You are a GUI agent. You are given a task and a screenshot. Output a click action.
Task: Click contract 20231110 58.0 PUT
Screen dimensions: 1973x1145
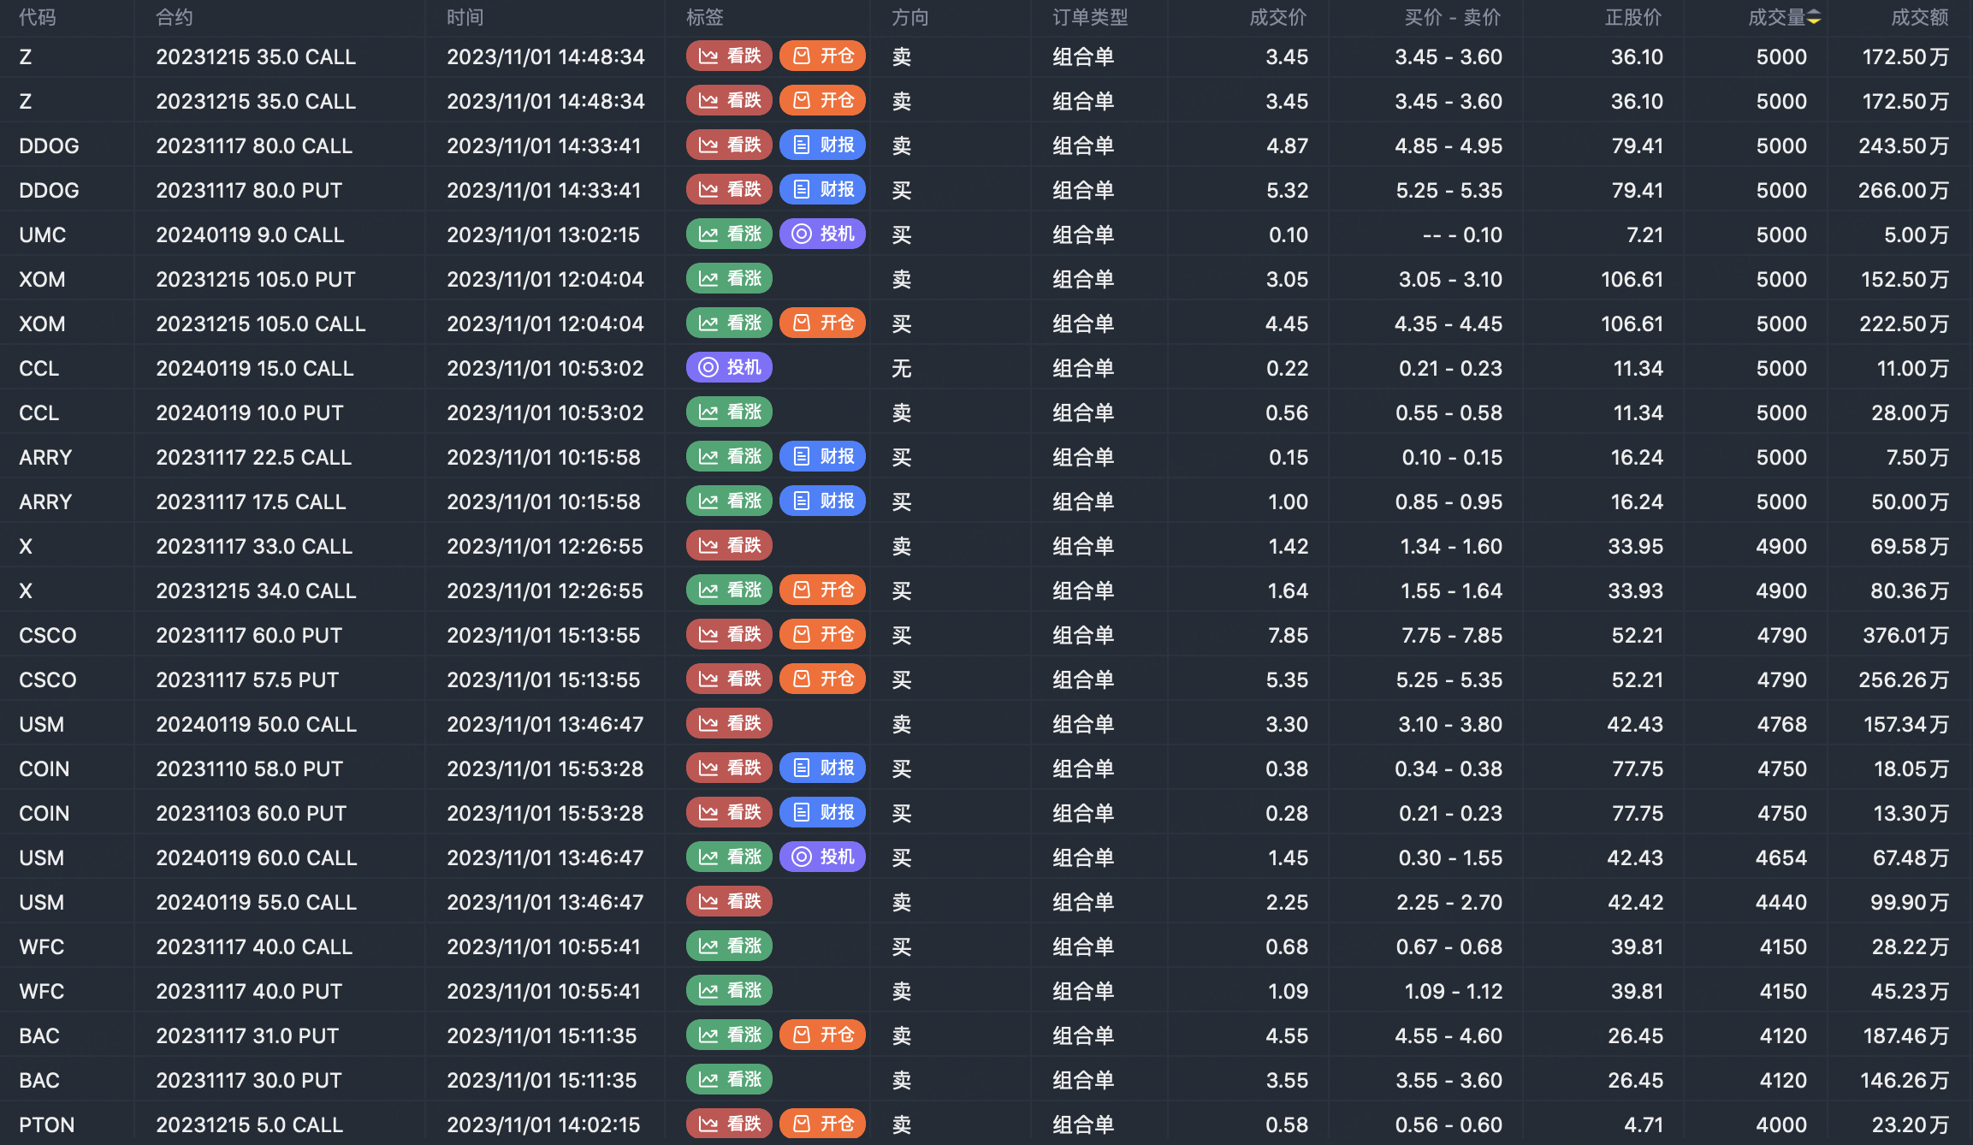(250, 768)
